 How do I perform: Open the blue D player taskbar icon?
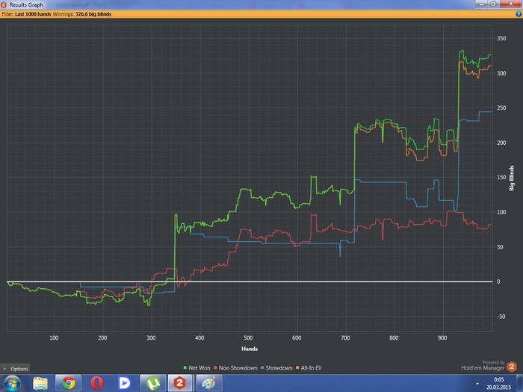pos(125,383)
